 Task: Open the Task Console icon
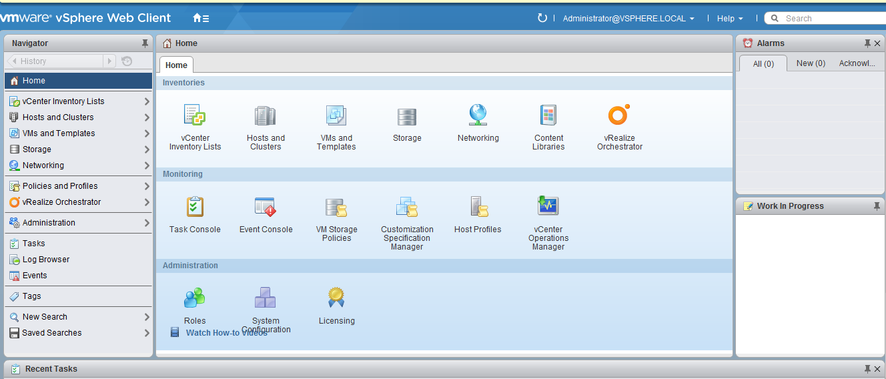pyautogui.click(x=195, y=206)
